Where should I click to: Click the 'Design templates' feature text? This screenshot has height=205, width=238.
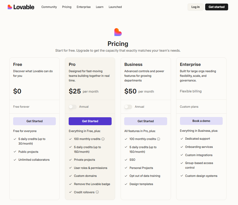point(141,184)
